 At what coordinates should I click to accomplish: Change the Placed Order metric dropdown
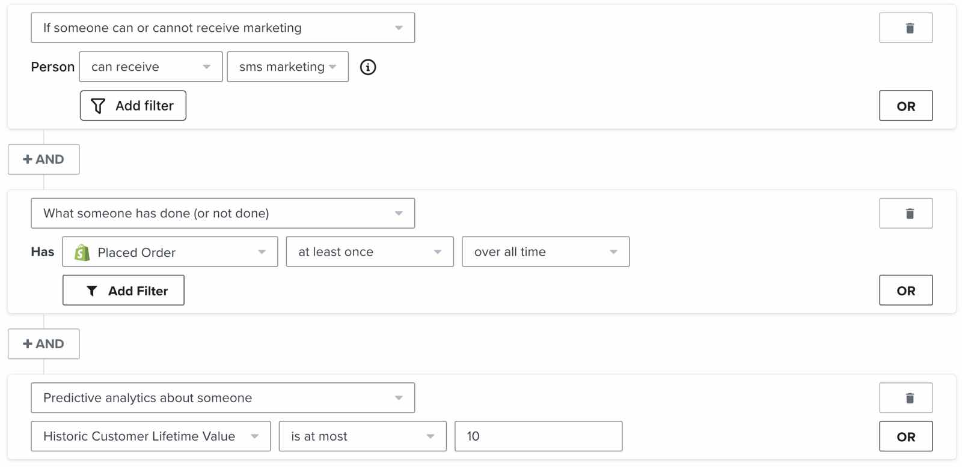tap(170, 252)
